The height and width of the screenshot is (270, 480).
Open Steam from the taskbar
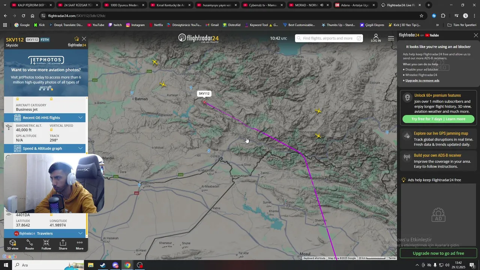tap(103, 265)
